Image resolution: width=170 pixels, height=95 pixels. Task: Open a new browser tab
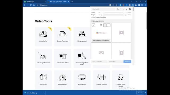tap(72, 2)
